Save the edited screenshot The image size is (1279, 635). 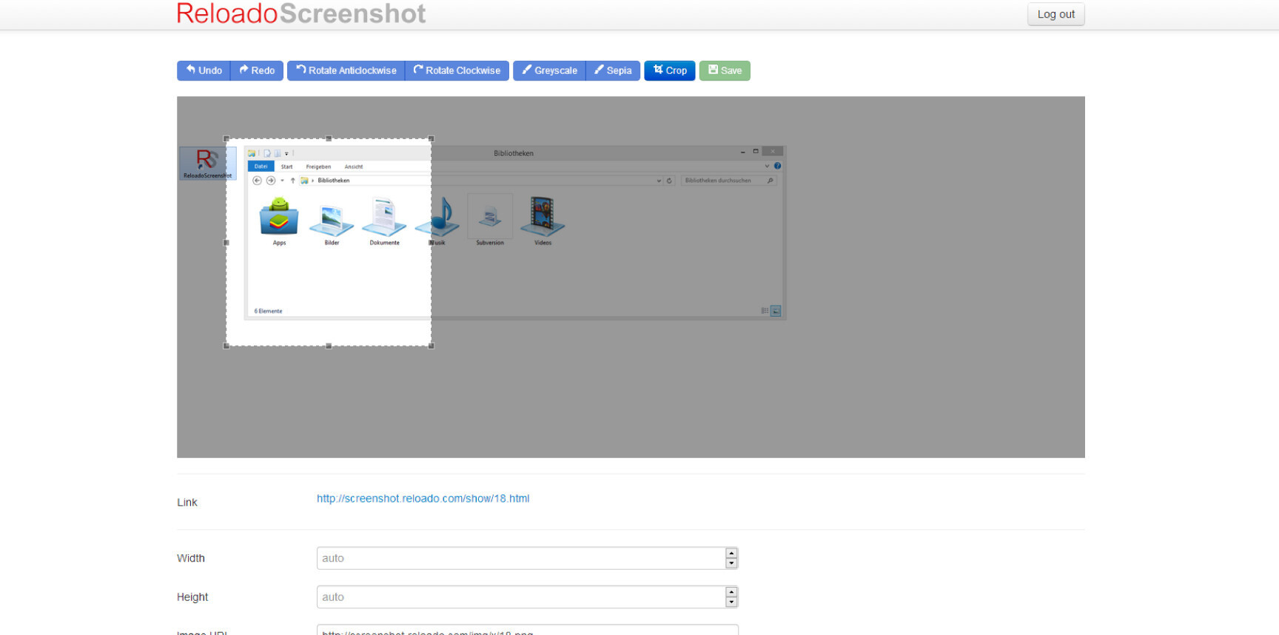(725, 70)
